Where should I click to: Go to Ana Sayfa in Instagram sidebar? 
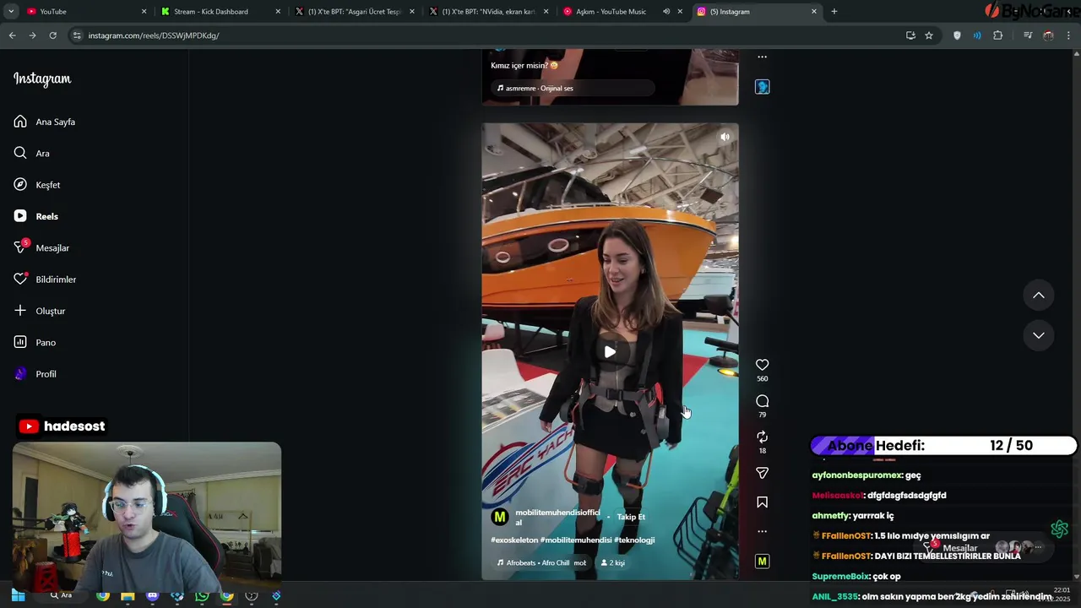[45, 122]
